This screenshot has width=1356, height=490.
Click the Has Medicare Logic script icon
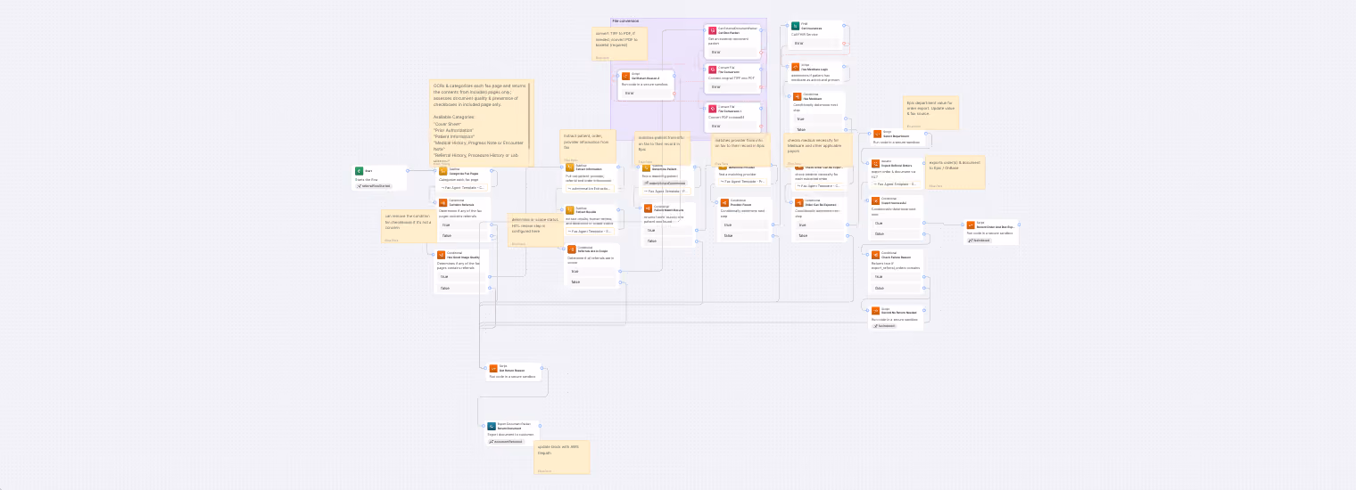pos(796,66)
